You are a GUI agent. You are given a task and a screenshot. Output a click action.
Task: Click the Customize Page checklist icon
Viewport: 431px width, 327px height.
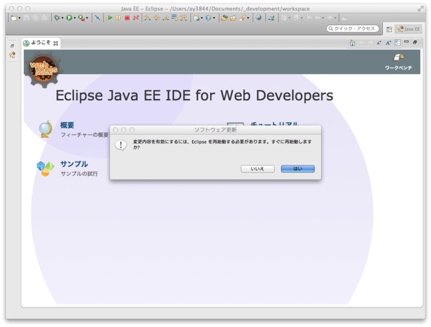(x=398, y=43)
